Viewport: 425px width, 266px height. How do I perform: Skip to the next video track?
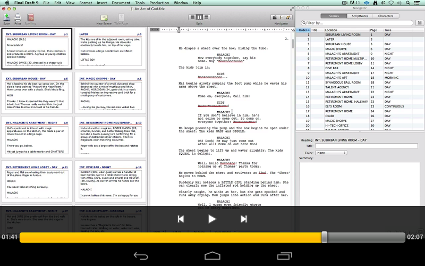pyautogui.click(x=244, y=219)
